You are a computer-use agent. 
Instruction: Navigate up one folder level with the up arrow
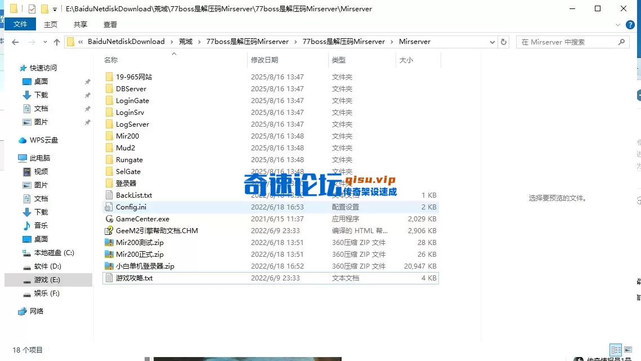point(56,42)
